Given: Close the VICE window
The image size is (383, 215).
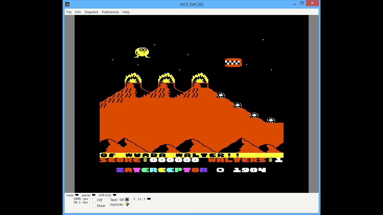Looking at the screenshot, I should (312, 3).
